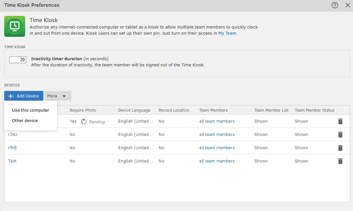Click the Pending status text
This screenshot has width=353, height=211.
pos(97,122)
